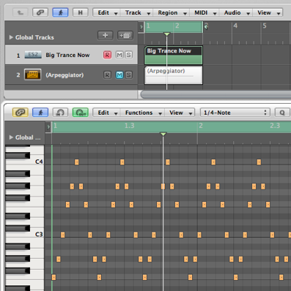Click the Piano Roll ruler disclosure triangle
The width and height of the screenshot is (291, 291).
coord(48,127)
